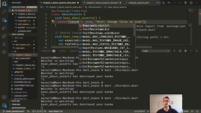The image size is (201, 113).
Task: Select TextTrackCueList suggestion
Action: pyautogui.click(x=106, y=29)
